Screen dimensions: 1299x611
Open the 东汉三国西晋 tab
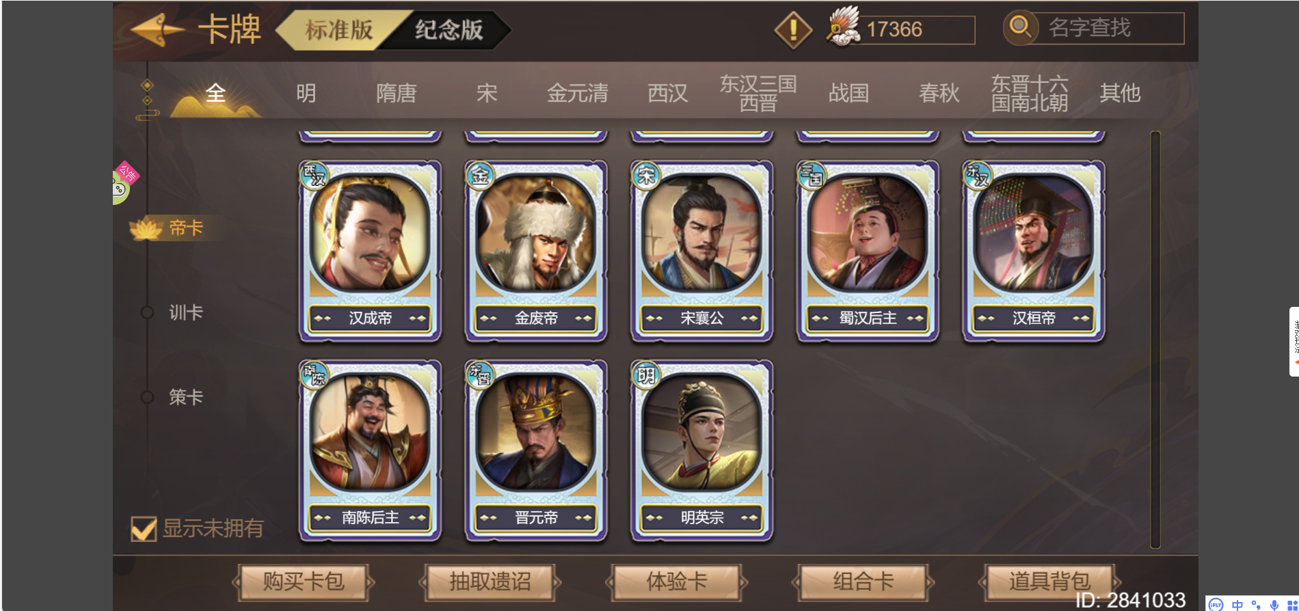click(758, 93)
